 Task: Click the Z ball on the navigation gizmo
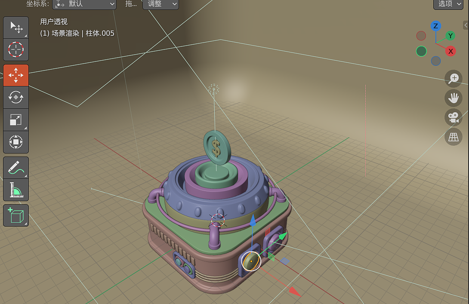[436, 26]
